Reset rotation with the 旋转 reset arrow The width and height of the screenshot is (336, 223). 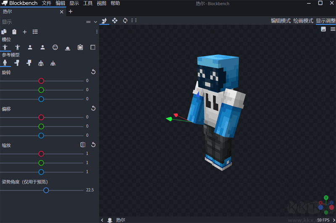click(93, 72)
